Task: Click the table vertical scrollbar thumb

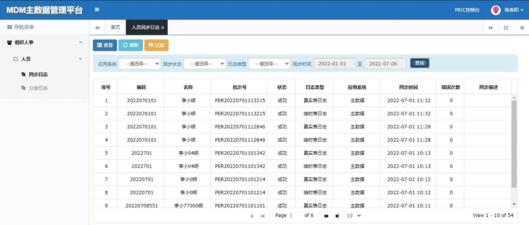Action: point(514,144)
